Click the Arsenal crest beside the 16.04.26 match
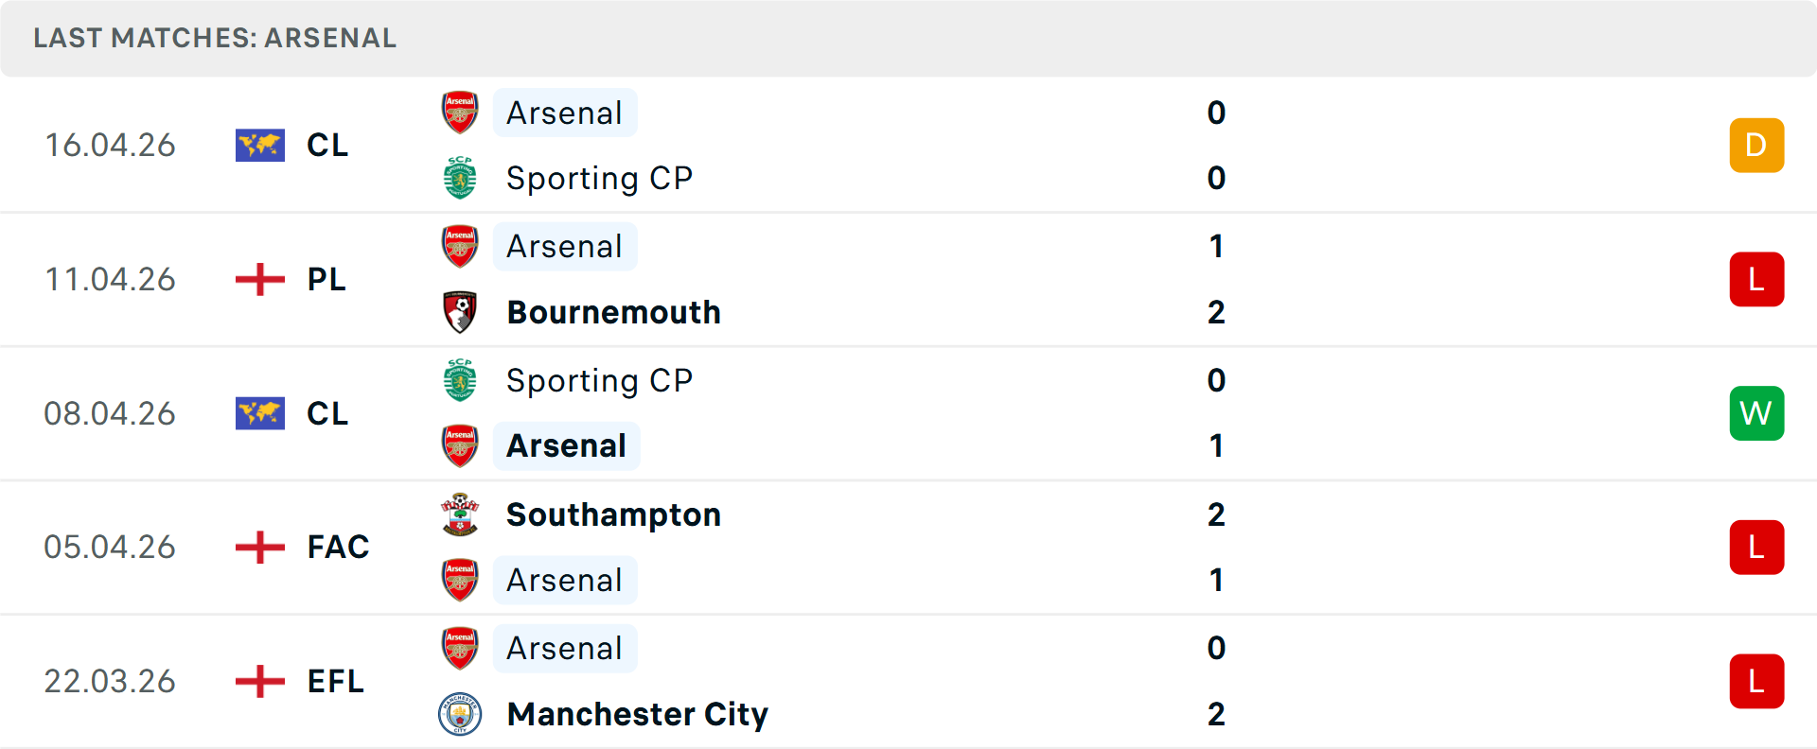Image resolution: width=1817 pixels, height=749 pixels. click(x=460, y=111)
